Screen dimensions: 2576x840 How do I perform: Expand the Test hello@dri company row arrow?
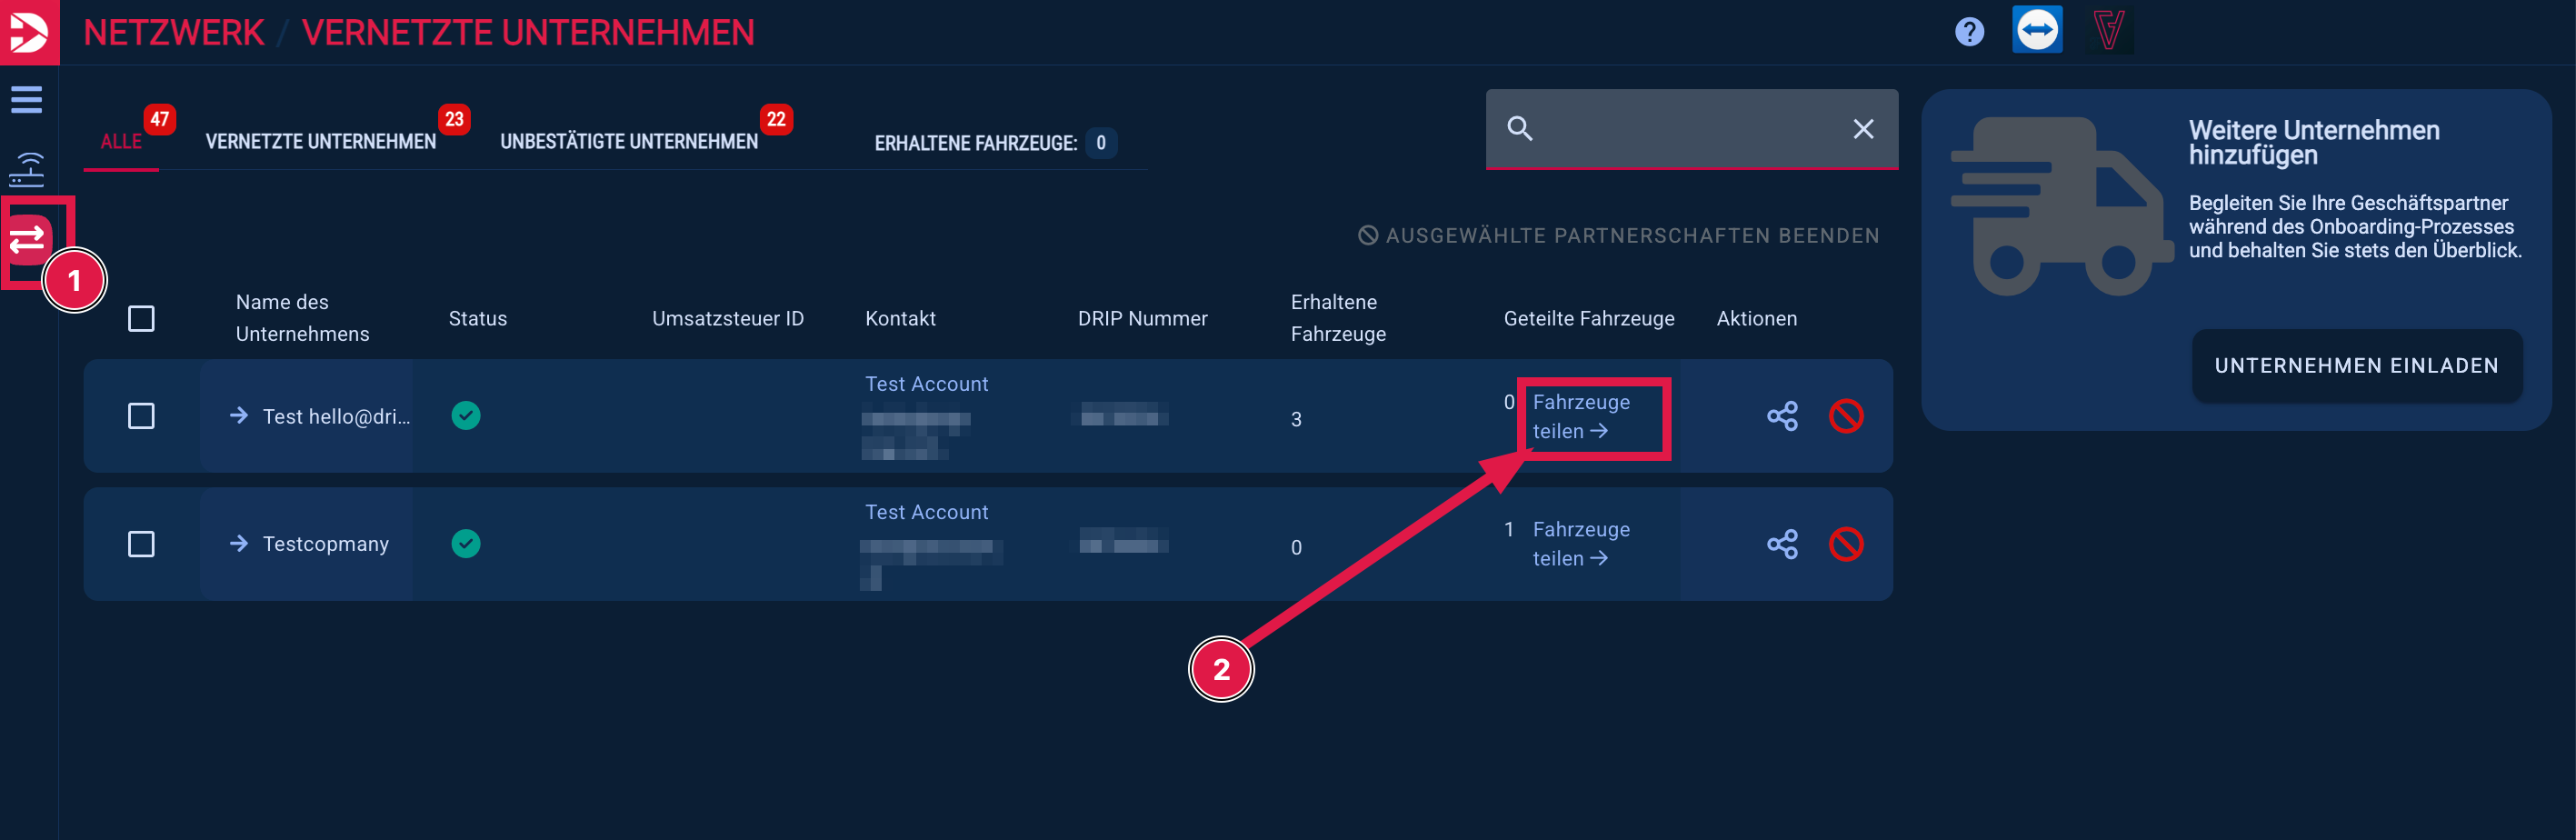tap(239, 416)
